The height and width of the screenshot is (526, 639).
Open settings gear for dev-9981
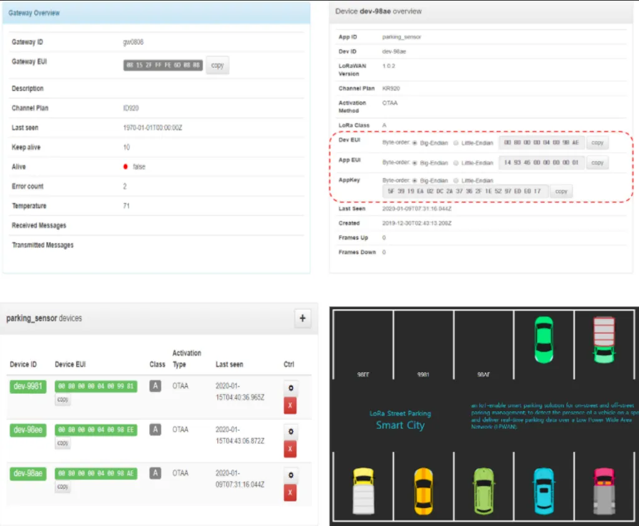point(291,388)
